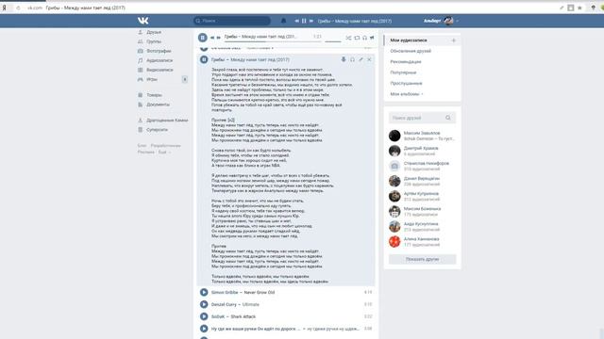
Task: Play Simon Gribbe – Never Grow Old
Action: tap(204, 293)
